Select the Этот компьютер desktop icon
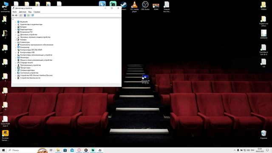 5,7
